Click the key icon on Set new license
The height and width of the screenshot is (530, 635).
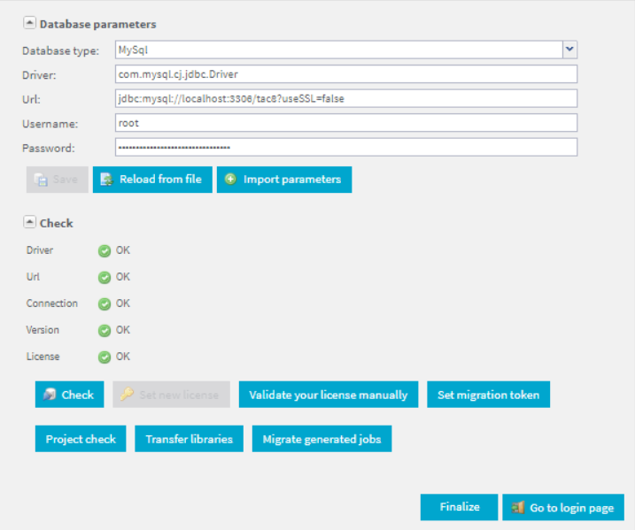pos(128,394)
